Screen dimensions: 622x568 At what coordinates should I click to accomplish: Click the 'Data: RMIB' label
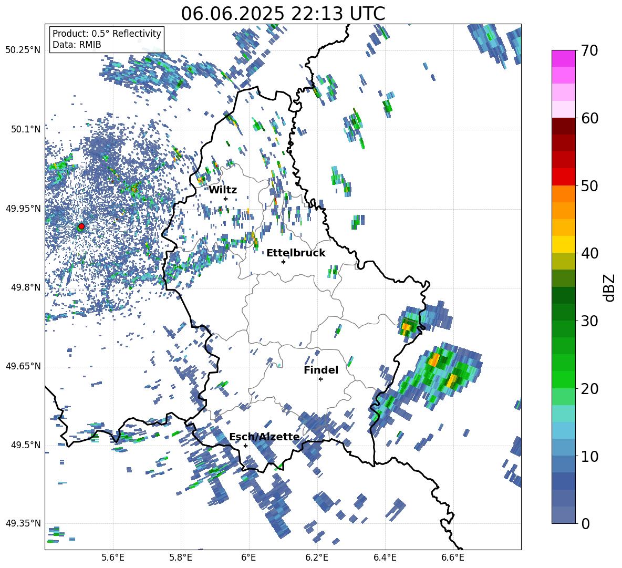[77, 45]
